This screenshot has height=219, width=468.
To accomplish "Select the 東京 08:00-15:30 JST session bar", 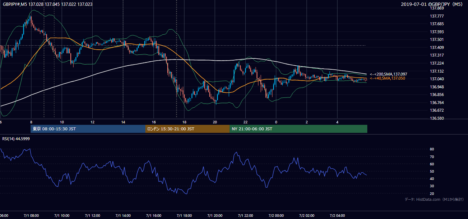I will click(x=88, y=129).
